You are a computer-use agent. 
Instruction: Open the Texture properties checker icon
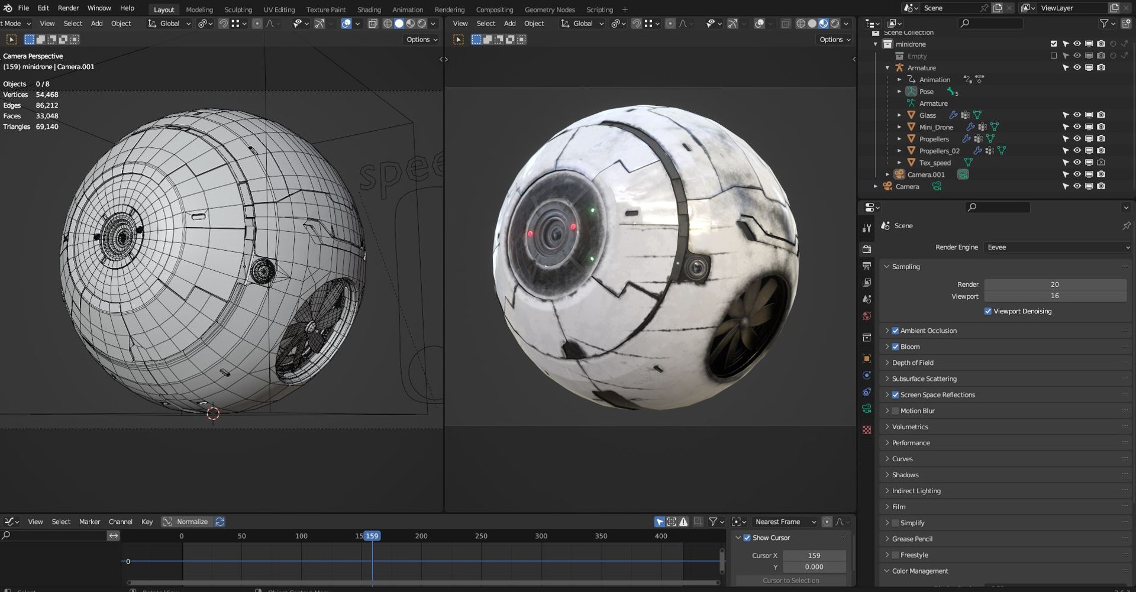click(867, 430)
